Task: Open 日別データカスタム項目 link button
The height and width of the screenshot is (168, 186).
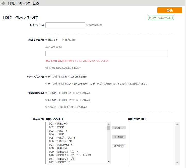Action: (x=161, y=18)
